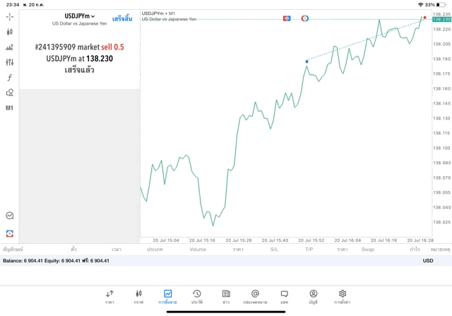Open the bar-graph trend icon in left sidebar
The width and height of the screenshot is (452, 316).
click(9, 47)
